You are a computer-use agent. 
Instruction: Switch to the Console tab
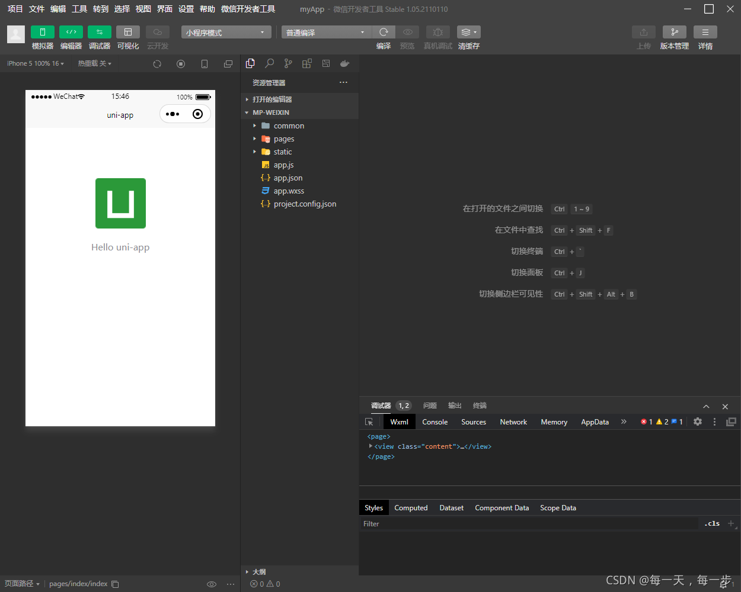click(435, 422)
